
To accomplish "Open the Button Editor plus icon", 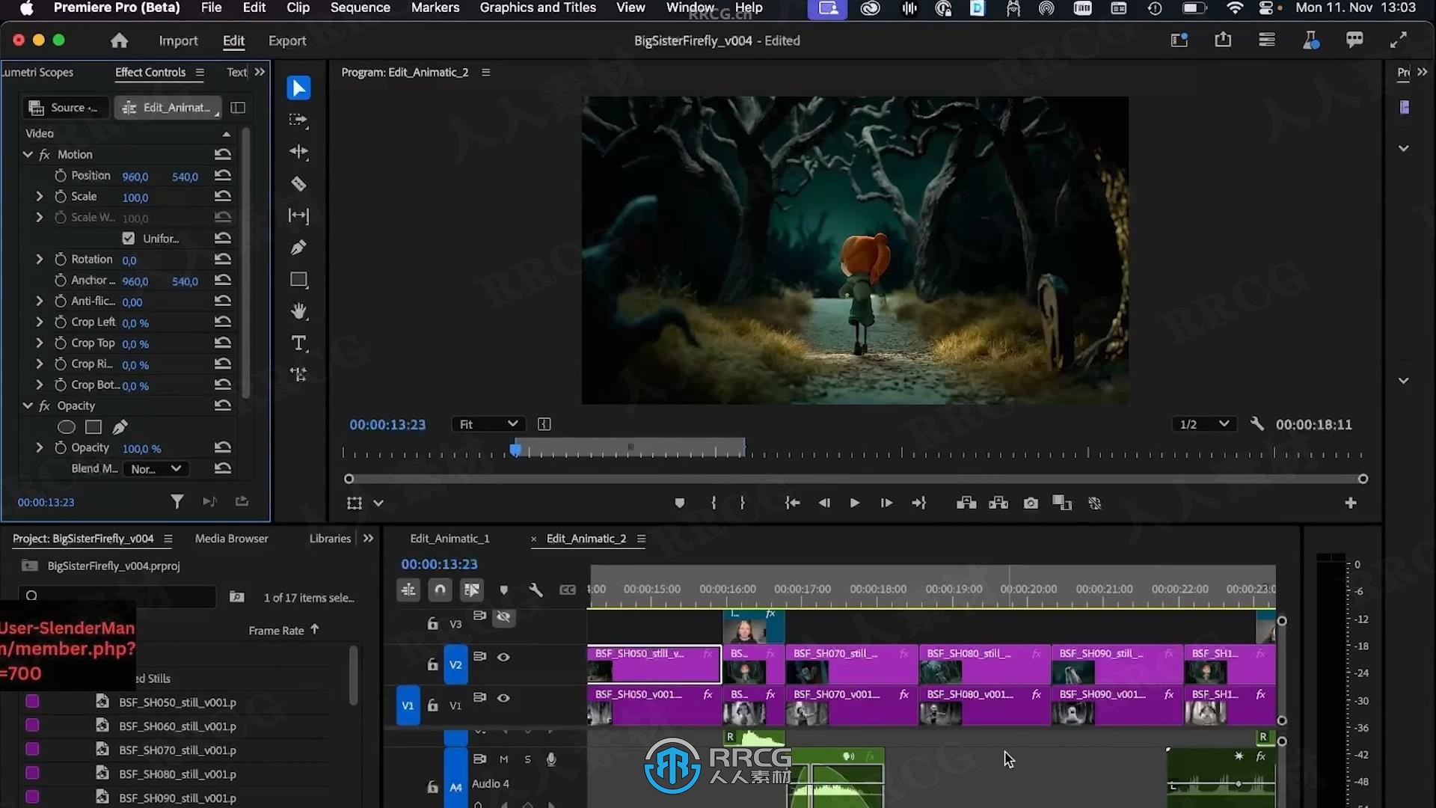I will [x=1351, y=504].
